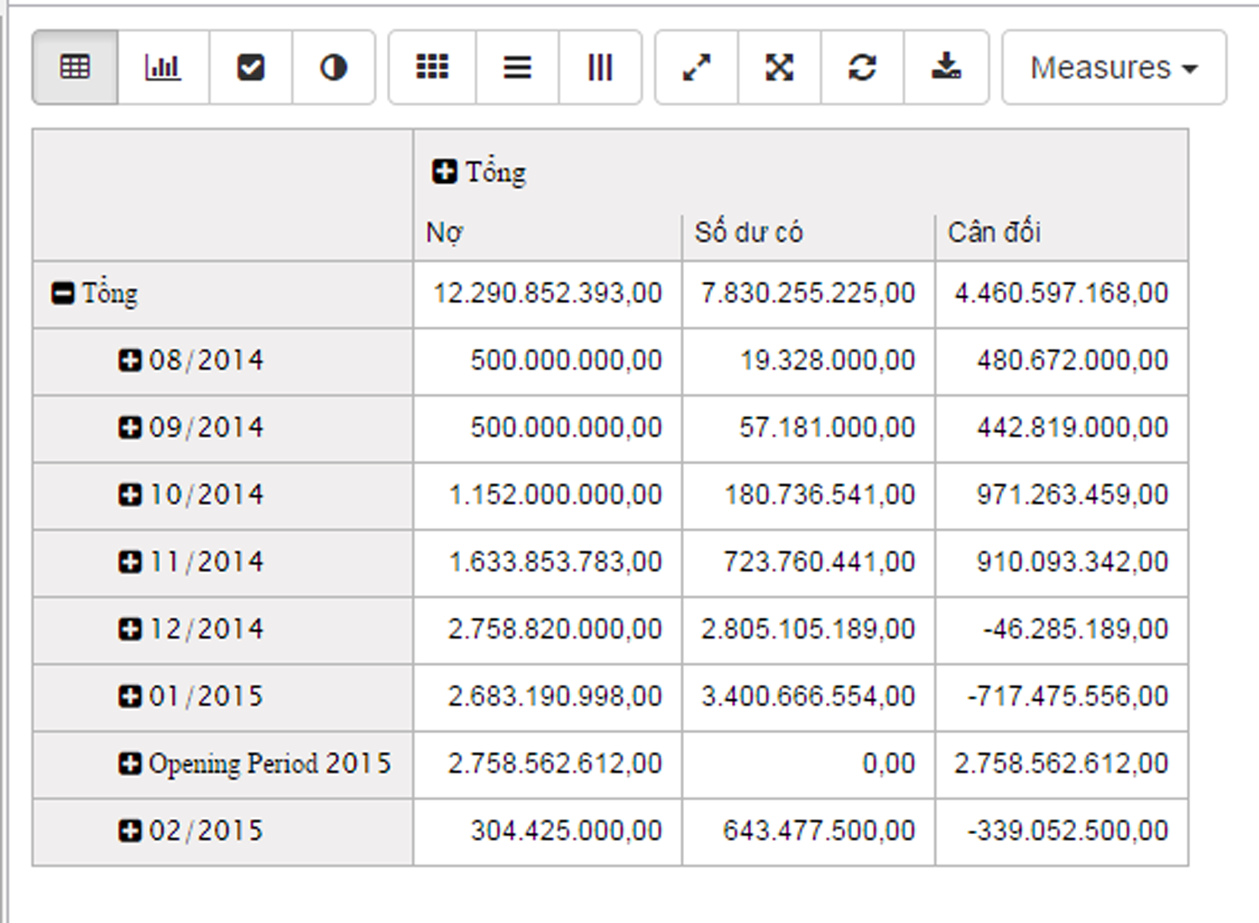Image resolution: width=1259 pixels, height=923 pixels.
Task: Click cell 442.819.000,00
Action: pyautogui.click(x=1073, y=427)
